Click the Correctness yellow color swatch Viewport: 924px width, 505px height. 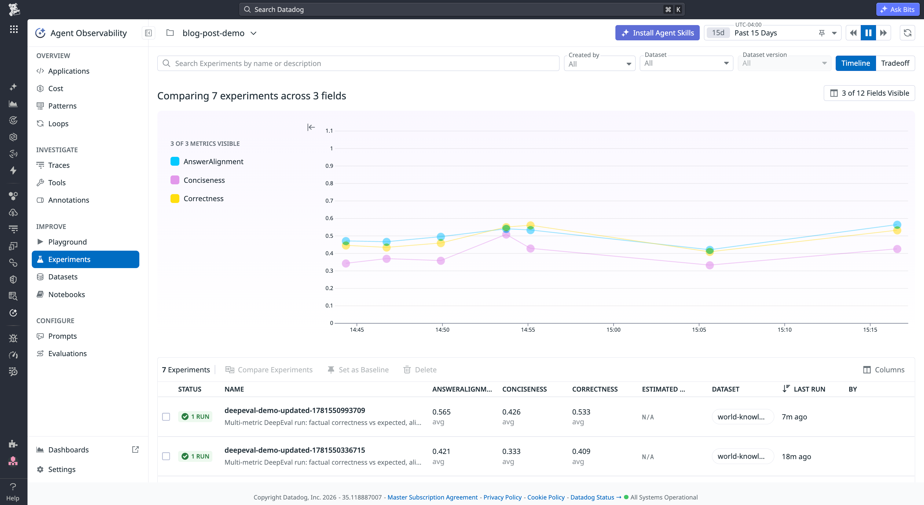[175, 198]
